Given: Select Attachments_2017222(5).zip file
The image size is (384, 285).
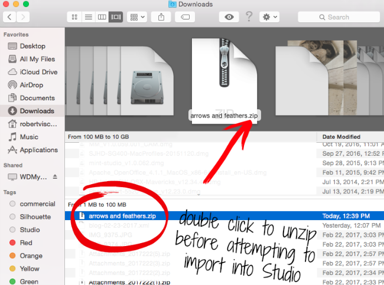Looking at the screenshot, I should 129,254.
